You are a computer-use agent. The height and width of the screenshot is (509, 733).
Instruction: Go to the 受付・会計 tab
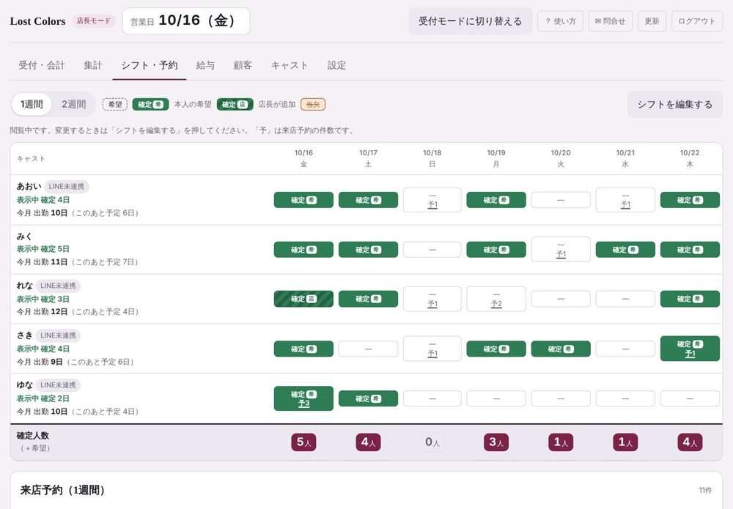[x=42, y=65]
